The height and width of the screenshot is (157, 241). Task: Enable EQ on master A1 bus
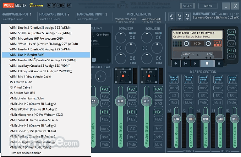pos(174,95)
